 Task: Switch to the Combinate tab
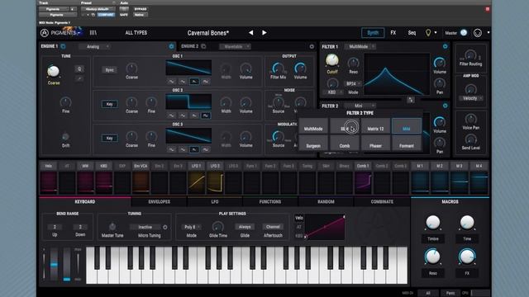tap(382, 201)
